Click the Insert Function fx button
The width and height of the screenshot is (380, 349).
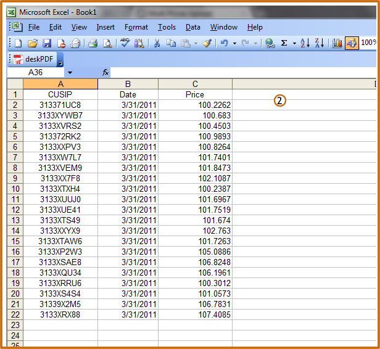click(x=105, y=72)
